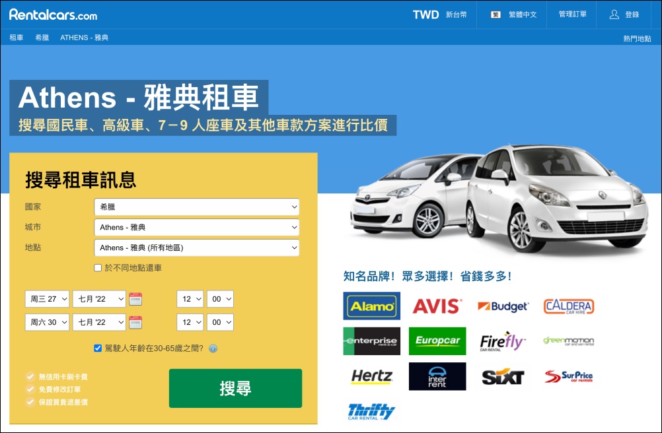Viewport: 662px width, 433px height.
Task: Open the pickup date calendar icon
Action: [x=135, y=299]
